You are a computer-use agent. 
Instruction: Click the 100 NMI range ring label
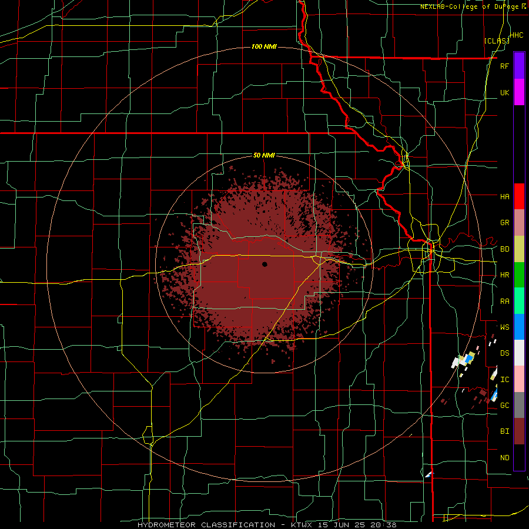tap(264, 46)
